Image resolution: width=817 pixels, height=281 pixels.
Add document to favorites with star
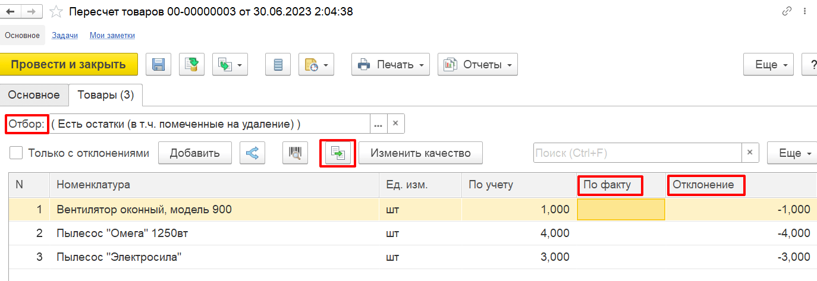point(56,11)
